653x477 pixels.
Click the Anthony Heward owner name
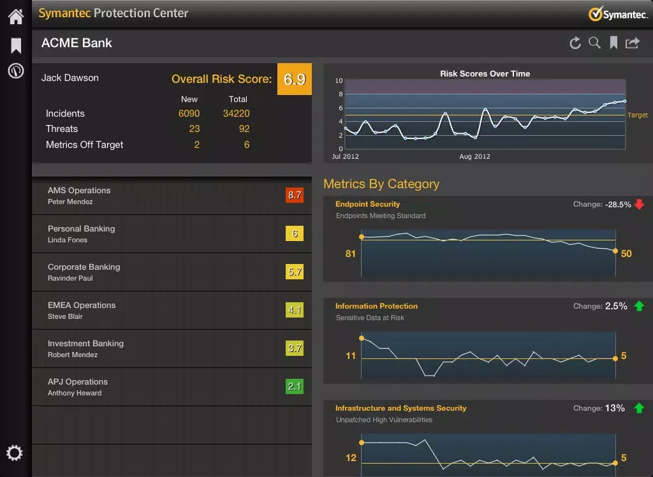click(x=75, y=393)
